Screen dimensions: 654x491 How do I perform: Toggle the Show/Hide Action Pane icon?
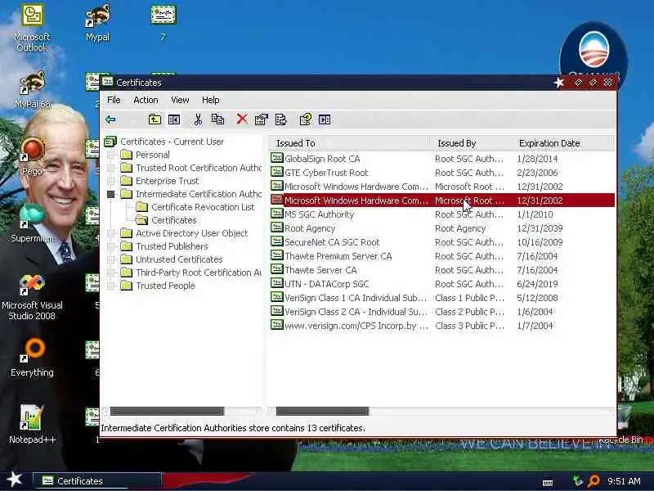pyautogui.click(x=325, y=119)
